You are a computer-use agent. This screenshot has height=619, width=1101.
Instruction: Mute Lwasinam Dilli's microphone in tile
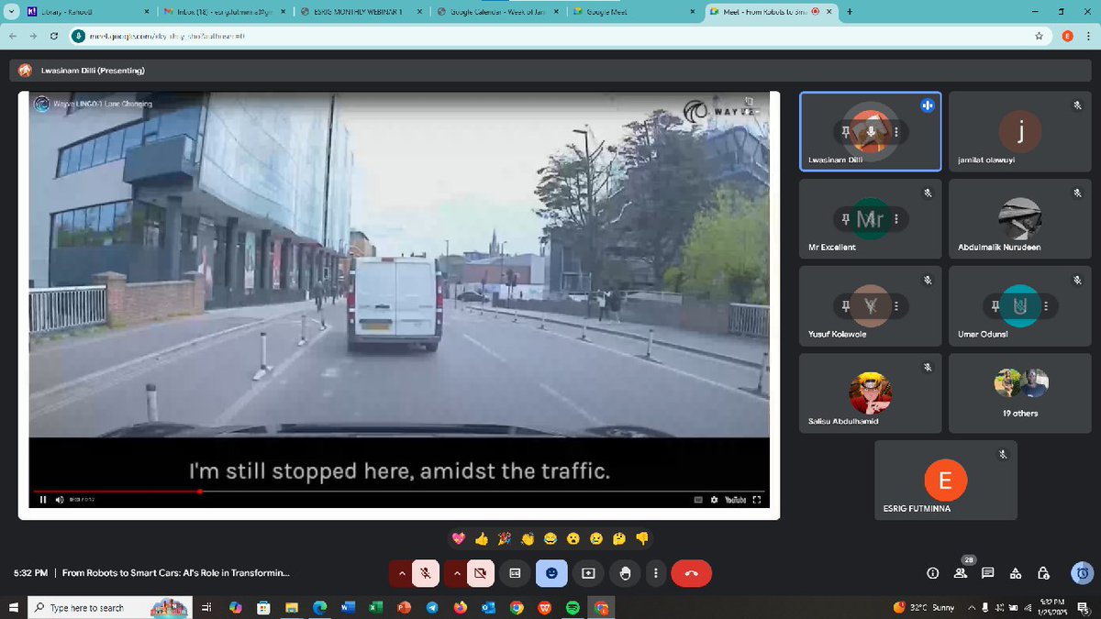(871, 133)
